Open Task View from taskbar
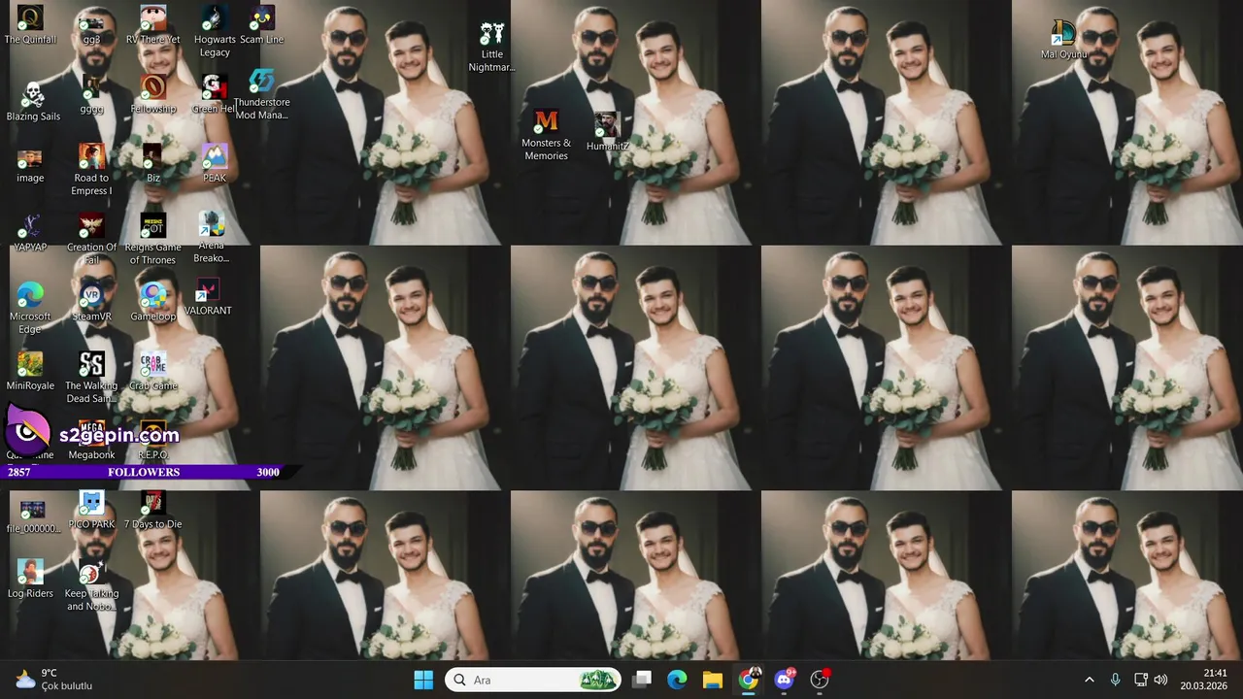Screen dimensions: 1243x699 pos(642,680)
